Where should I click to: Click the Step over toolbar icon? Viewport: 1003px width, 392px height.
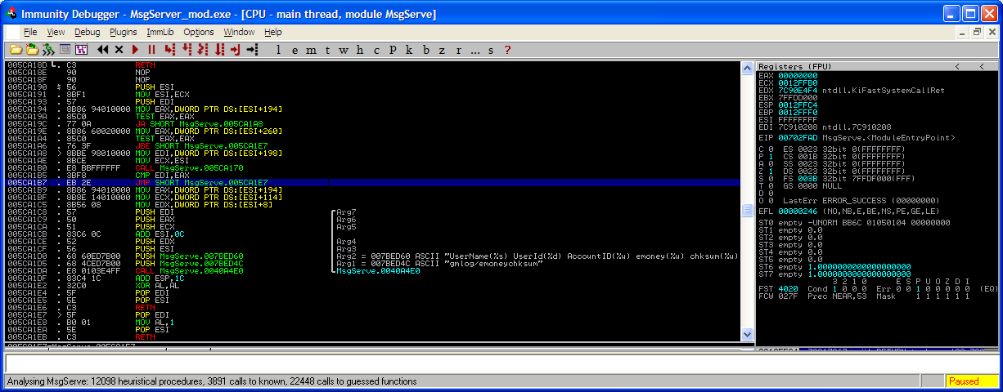click(187, 50)
